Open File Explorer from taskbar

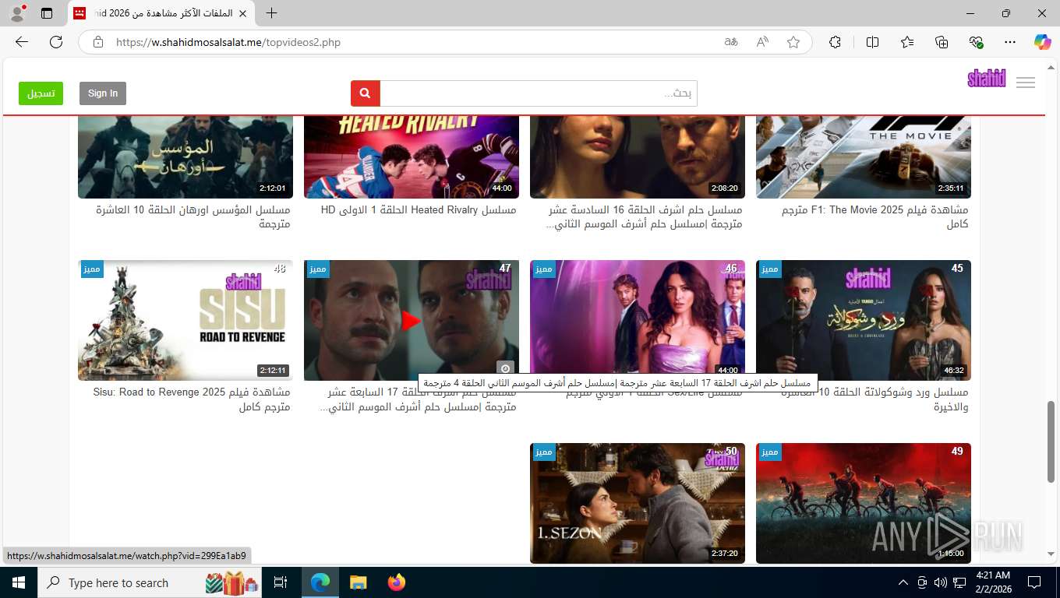click(358, 582)
